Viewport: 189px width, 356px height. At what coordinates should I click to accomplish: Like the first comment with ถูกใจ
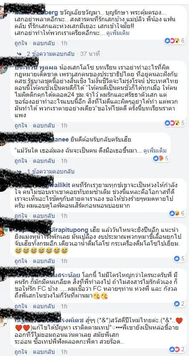pos(21,43)
